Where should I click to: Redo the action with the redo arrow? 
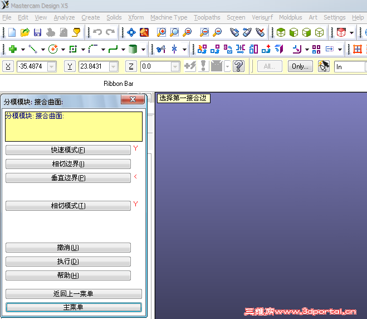[110, 32]
